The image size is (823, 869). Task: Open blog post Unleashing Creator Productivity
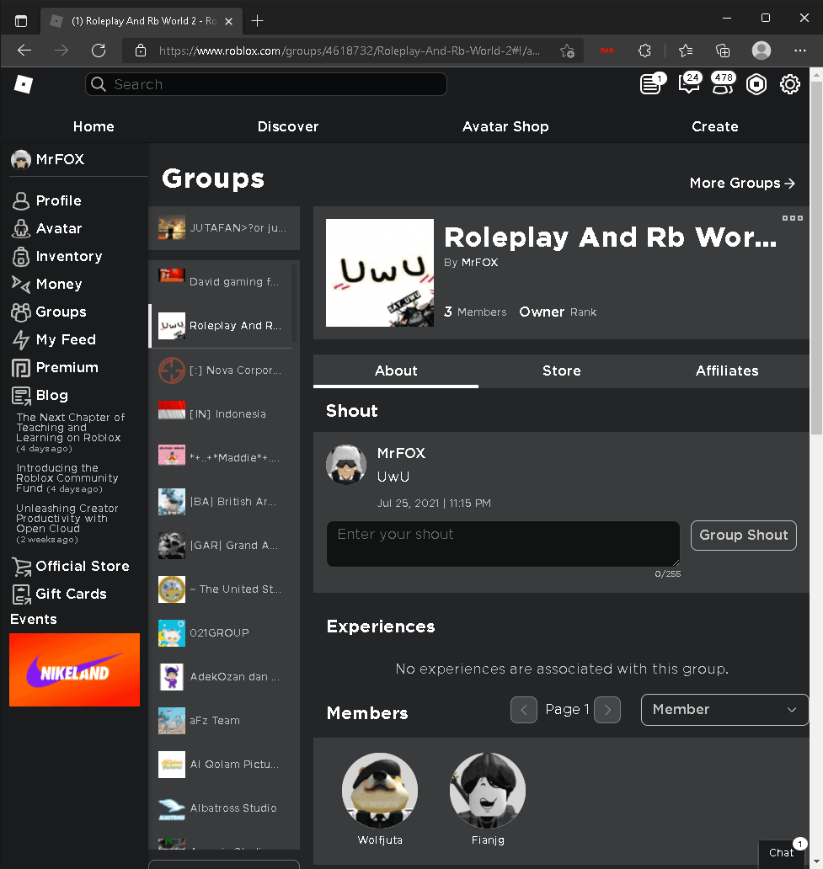pyautogui.click(x=67, y=523)
